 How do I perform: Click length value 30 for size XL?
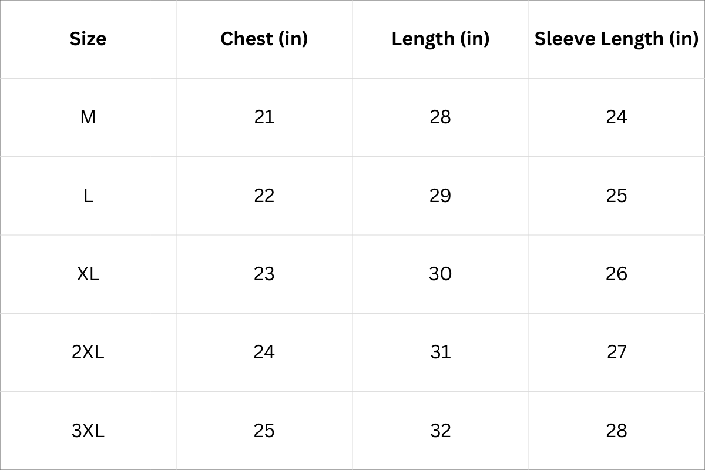(x=441, y=274)
